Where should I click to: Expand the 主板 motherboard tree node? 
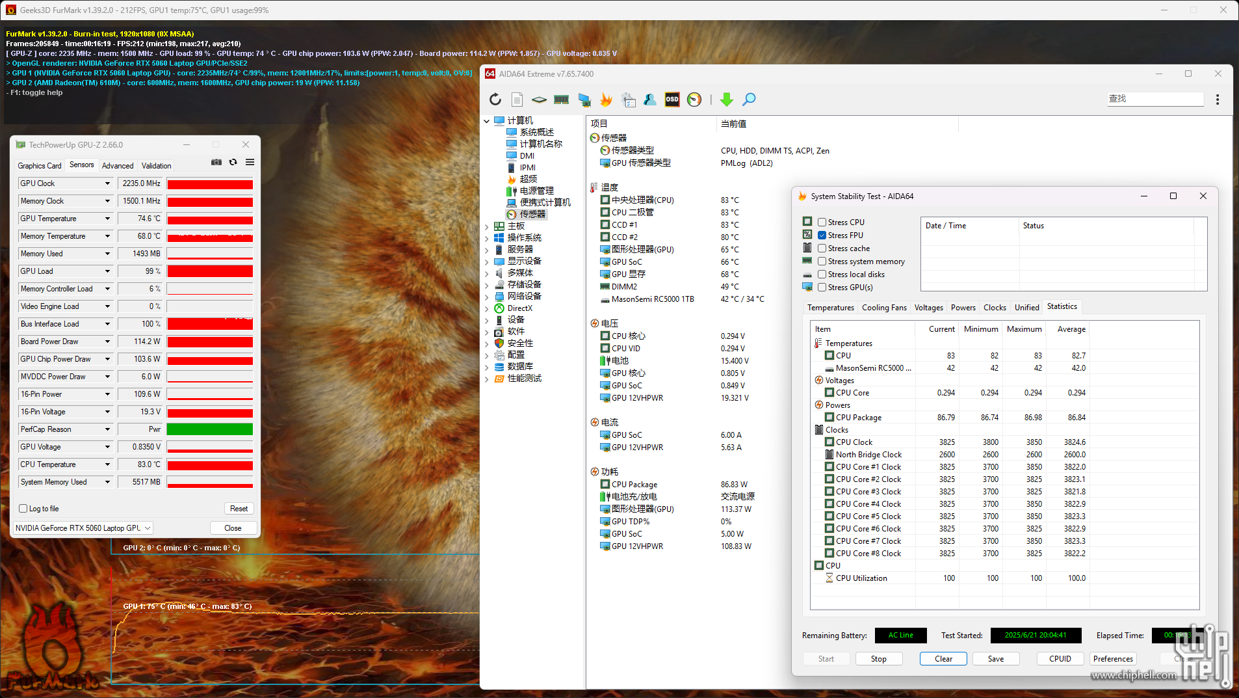tap(486, 226)
